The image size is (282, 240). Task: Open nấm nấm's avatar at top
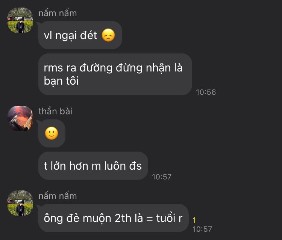click(x=20, y=20)
